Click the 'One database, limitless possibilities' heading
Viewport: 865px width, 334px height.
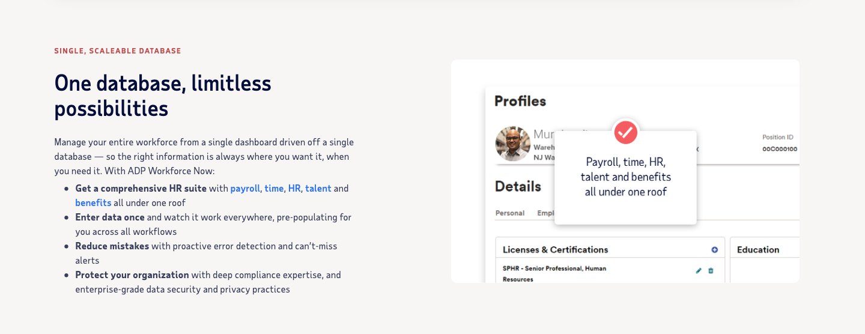(x=163, y=96)
